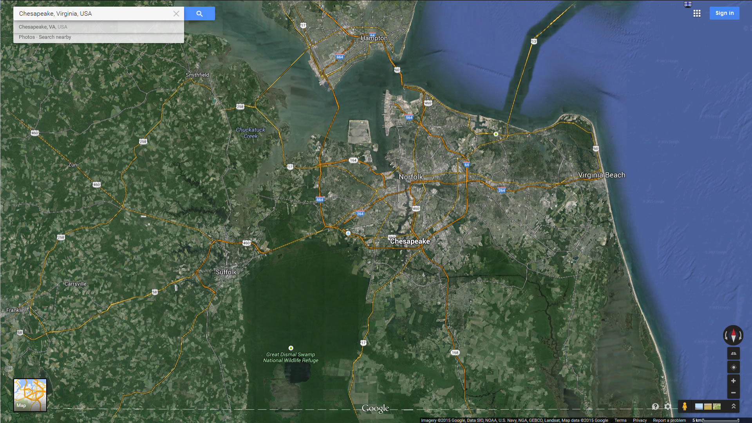Screen dimensions: 752x423
Task: Reset compass to north
Action: [733, 335]
